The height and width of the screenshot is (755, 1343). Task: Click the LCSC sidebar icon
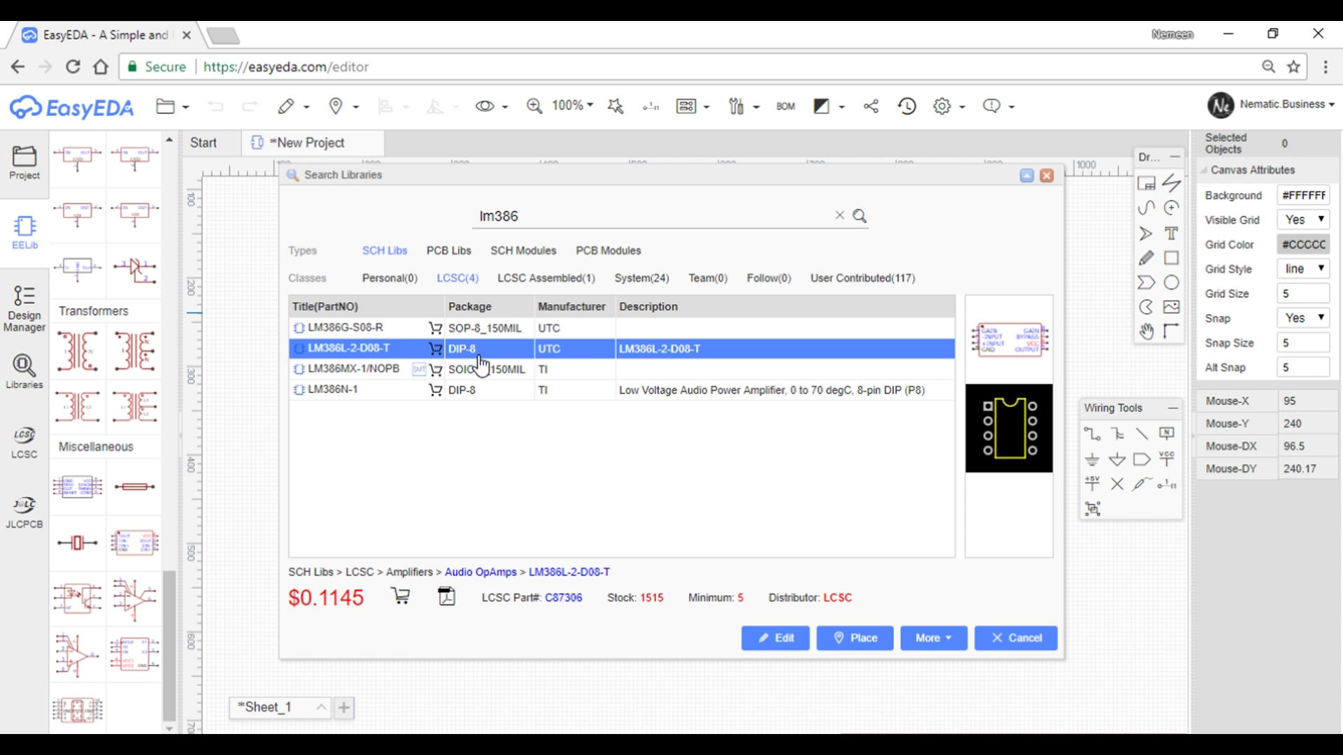[24, 443]
